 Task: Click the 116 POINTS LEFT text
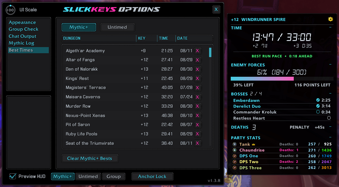pos(313,85)
